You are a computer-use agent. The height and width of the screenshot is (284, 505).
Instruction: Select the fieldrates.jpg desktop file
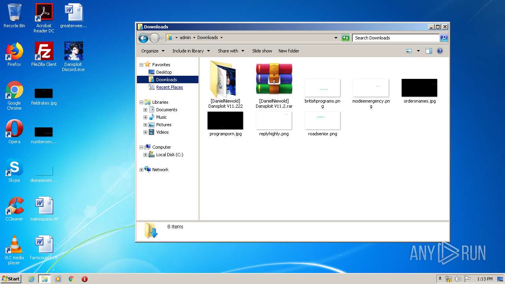pos(44,97)
